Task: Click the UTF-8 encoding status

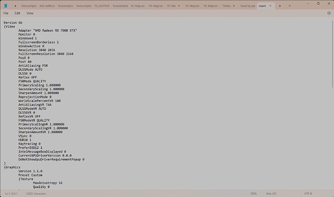Action: [x=308, y=194]
